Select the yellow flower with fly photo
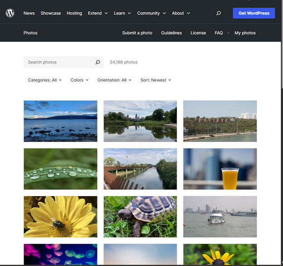The width and height of the screenshot is (283, 266). pyautogui.click(x=60, y=217)
